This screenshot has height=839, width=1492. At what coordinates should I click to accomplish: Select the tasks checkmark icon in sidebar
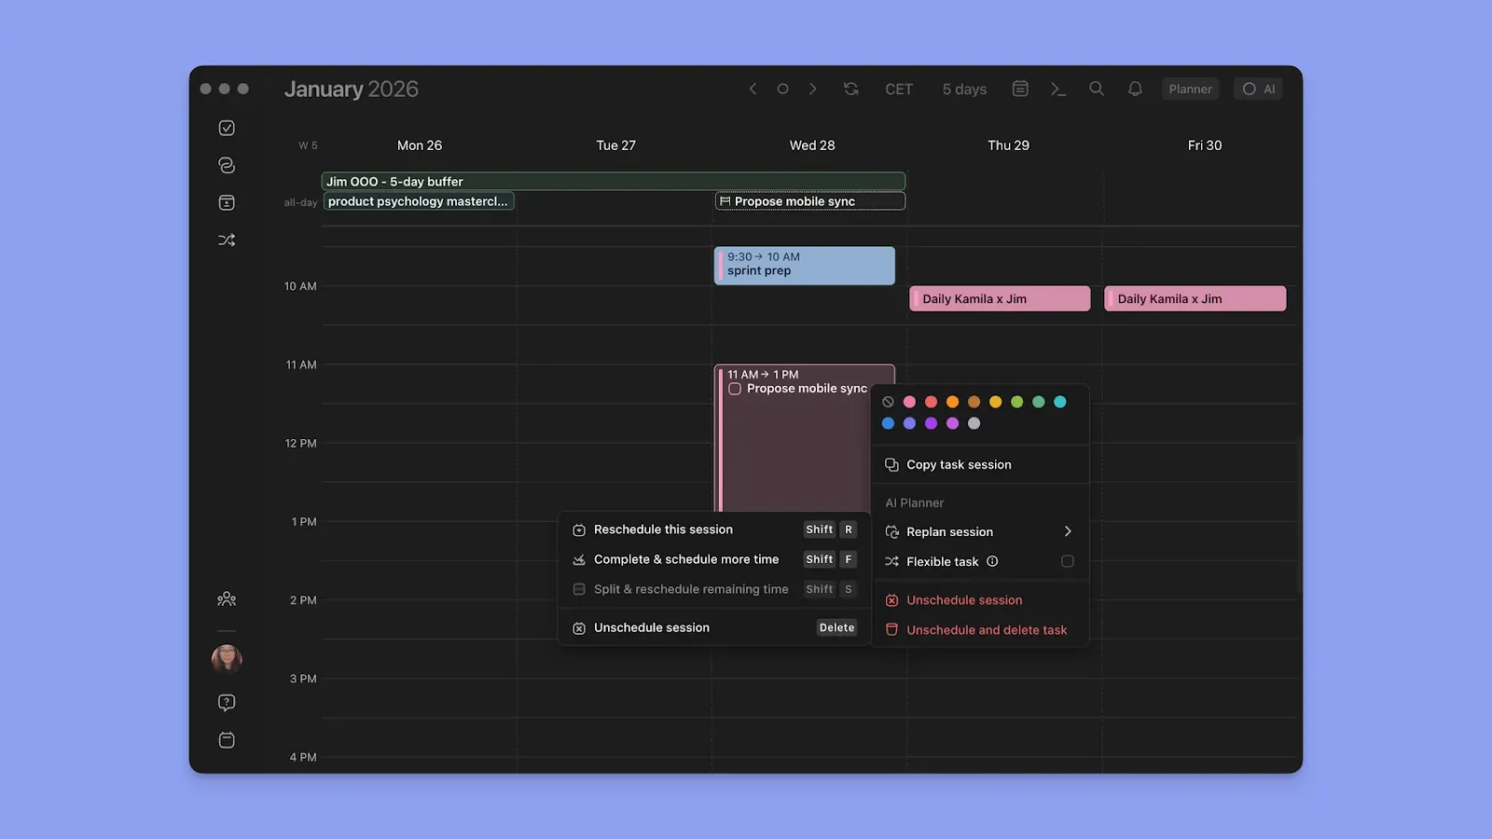coord(226,128)
